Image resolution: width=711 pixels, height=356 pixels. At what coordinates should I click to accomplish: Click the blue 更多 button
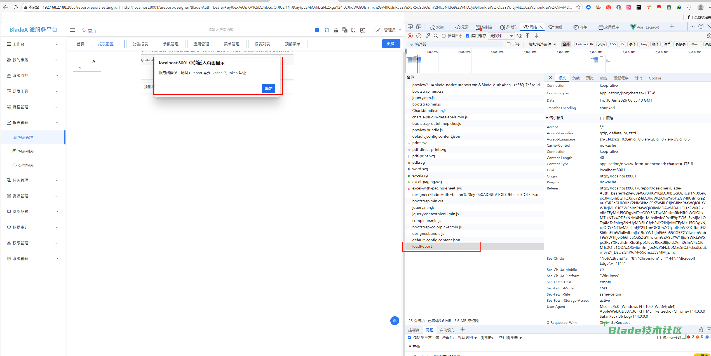[x=391, y=44]
